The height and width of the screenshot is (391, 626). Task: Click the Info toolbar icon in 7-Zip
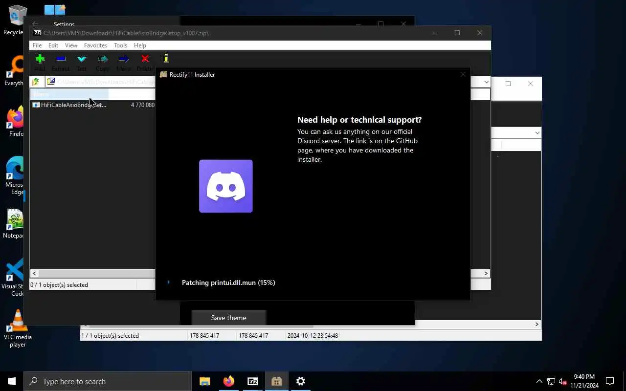pos(166,59)
